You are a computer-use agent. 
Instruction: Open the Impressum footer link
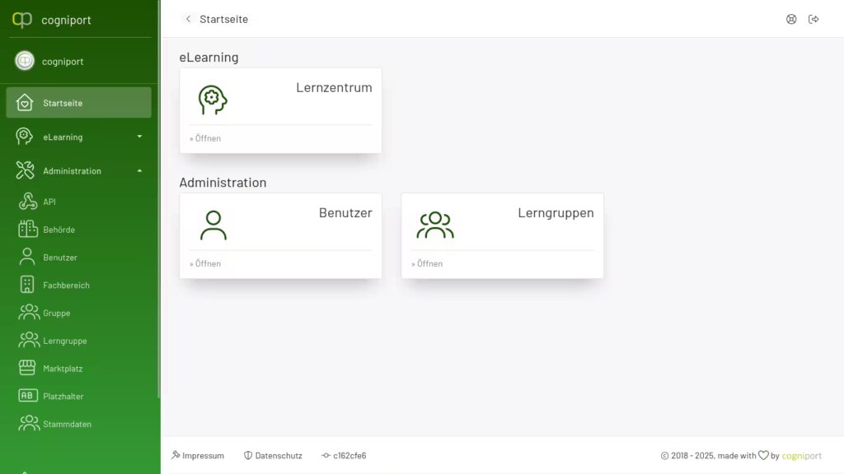[198, 455]
